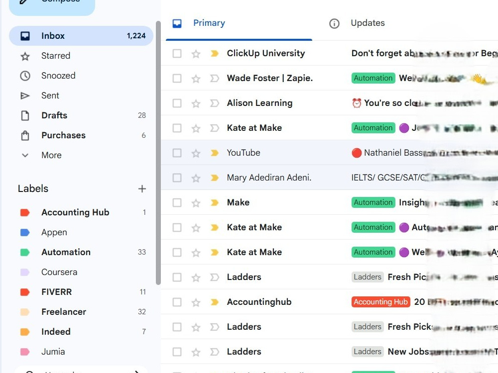498x373 pixels.
Task: Click Accounting Hub tag on Accountinghub email
Action: [381, 302]
